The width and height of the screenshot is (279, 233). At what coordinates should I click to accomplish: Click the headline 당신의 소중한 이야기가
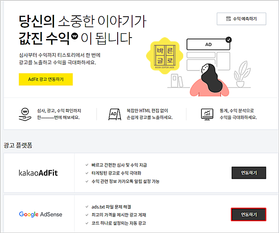click(x=83, y=21)
